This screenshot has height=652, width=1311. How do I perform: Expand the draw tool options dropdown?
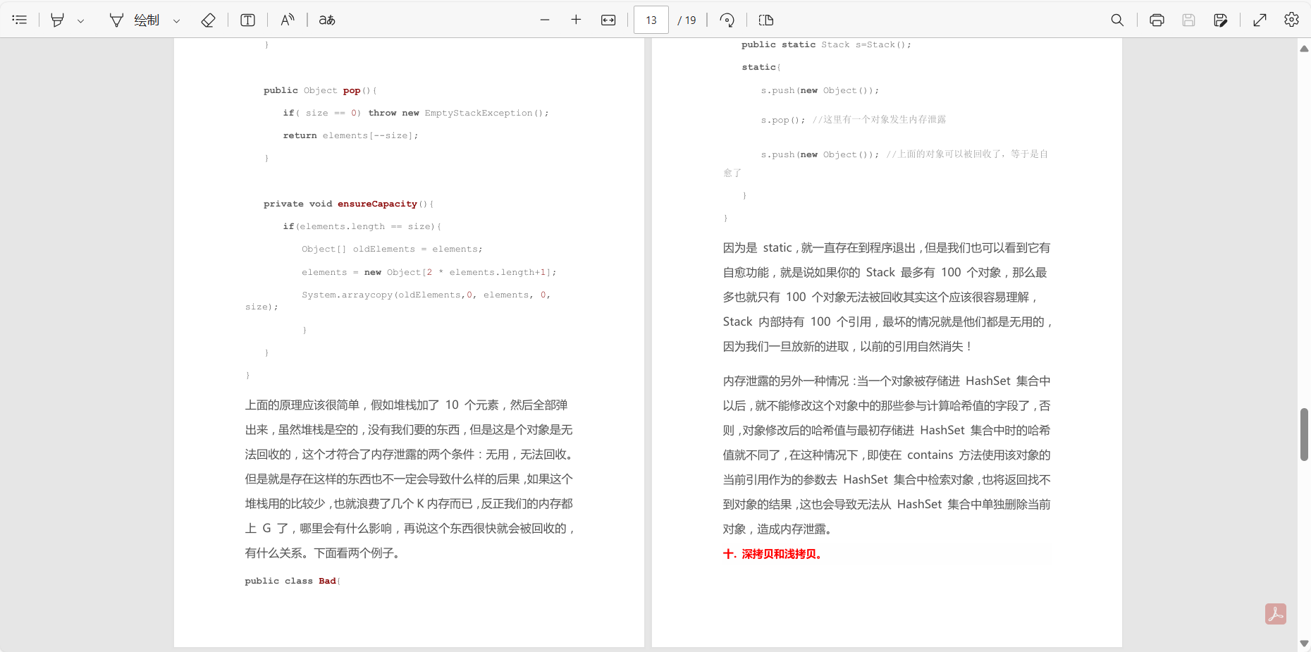(x=176, y=20)
